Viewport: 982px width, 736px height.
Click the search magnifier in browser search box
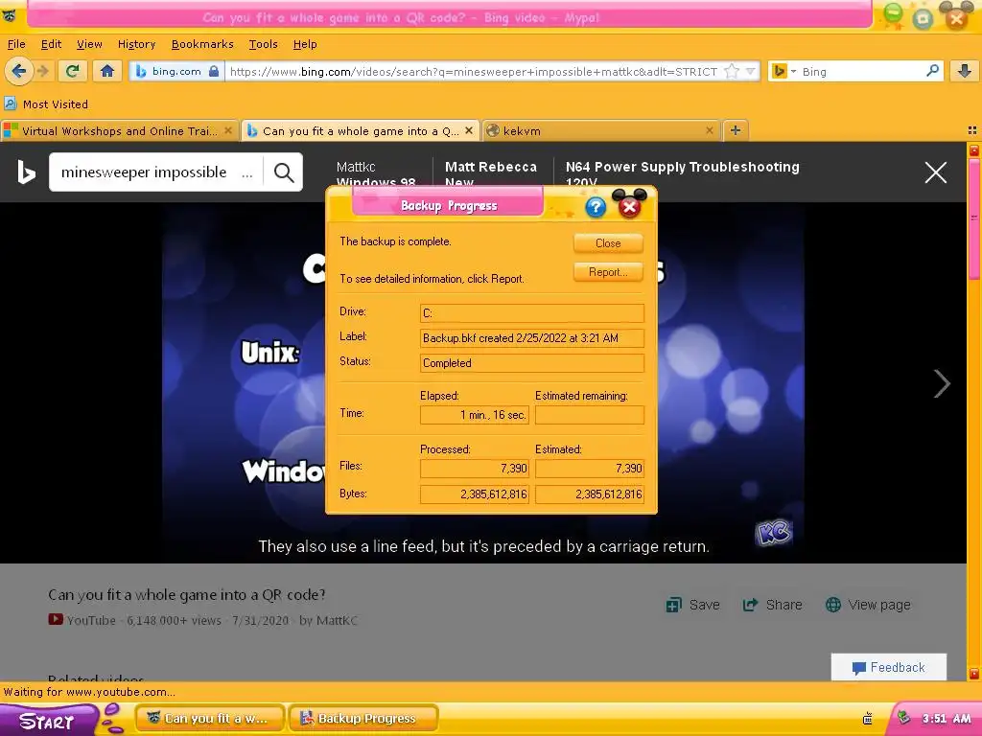(x=932, y=71)
